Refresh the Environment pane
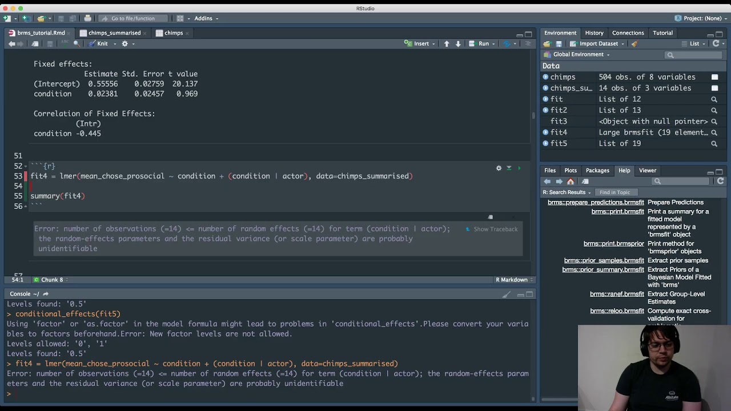The height and width of the screenshot is (411, 731). (716, 44)
